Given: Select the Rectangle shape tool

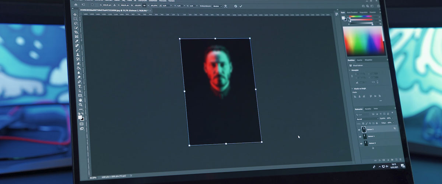Looking at the screenshot, I should pos(80,96).
